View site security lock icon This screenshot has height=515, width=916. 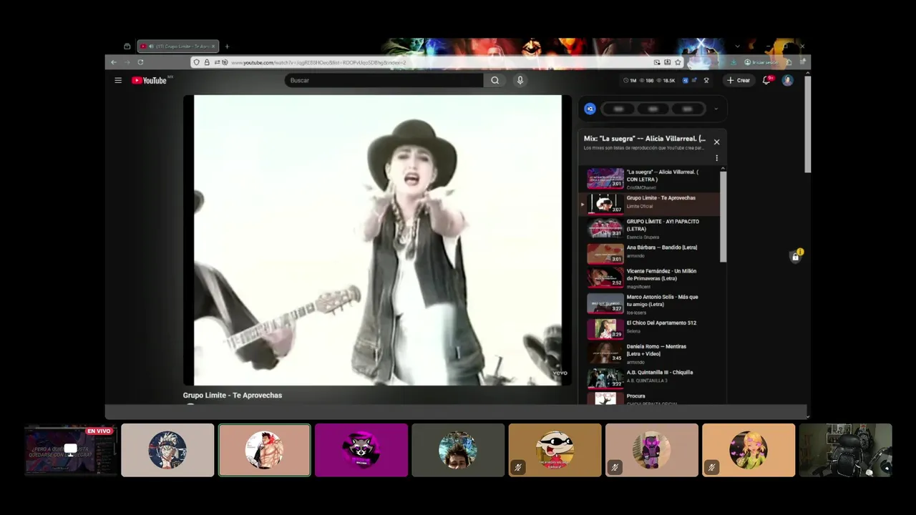click(x=207, y=62)
